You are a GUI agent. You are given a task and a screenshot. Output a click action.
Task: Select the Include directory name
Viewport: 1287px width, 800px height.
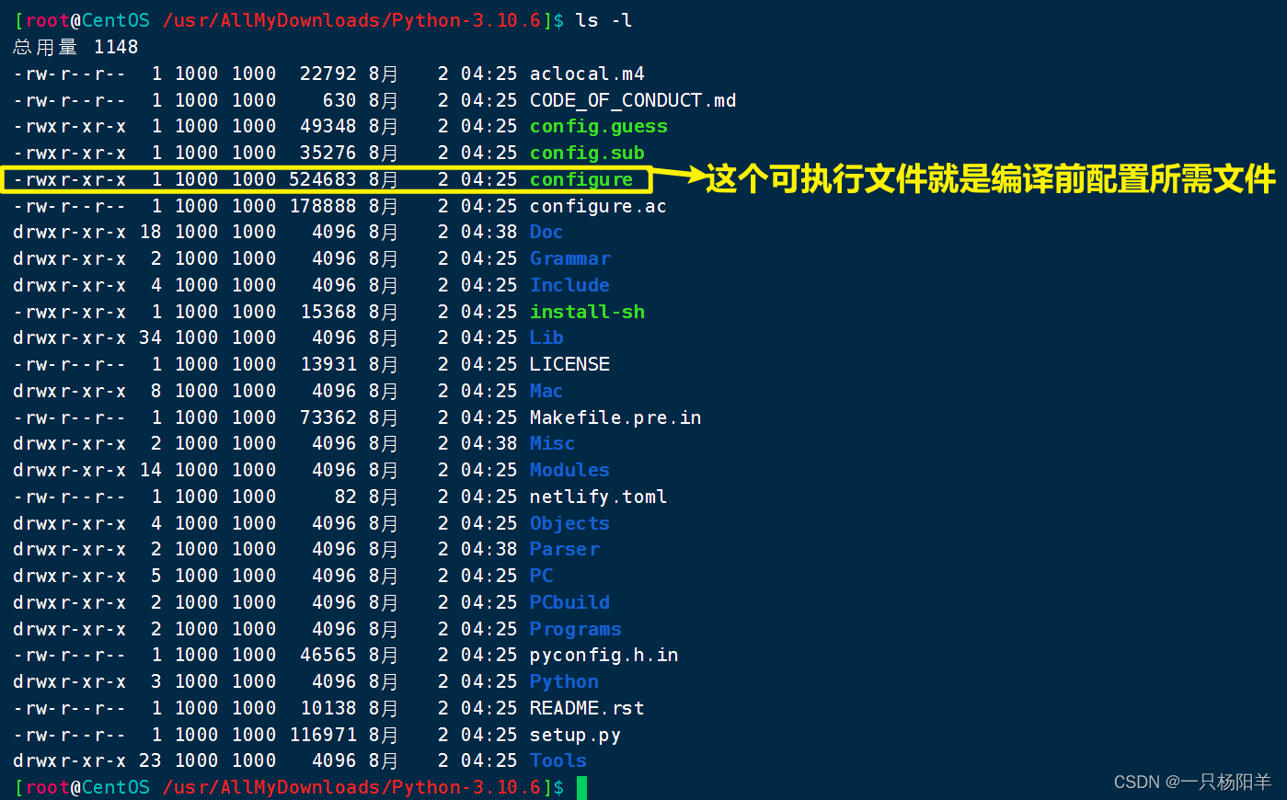[x=569, y=285]
